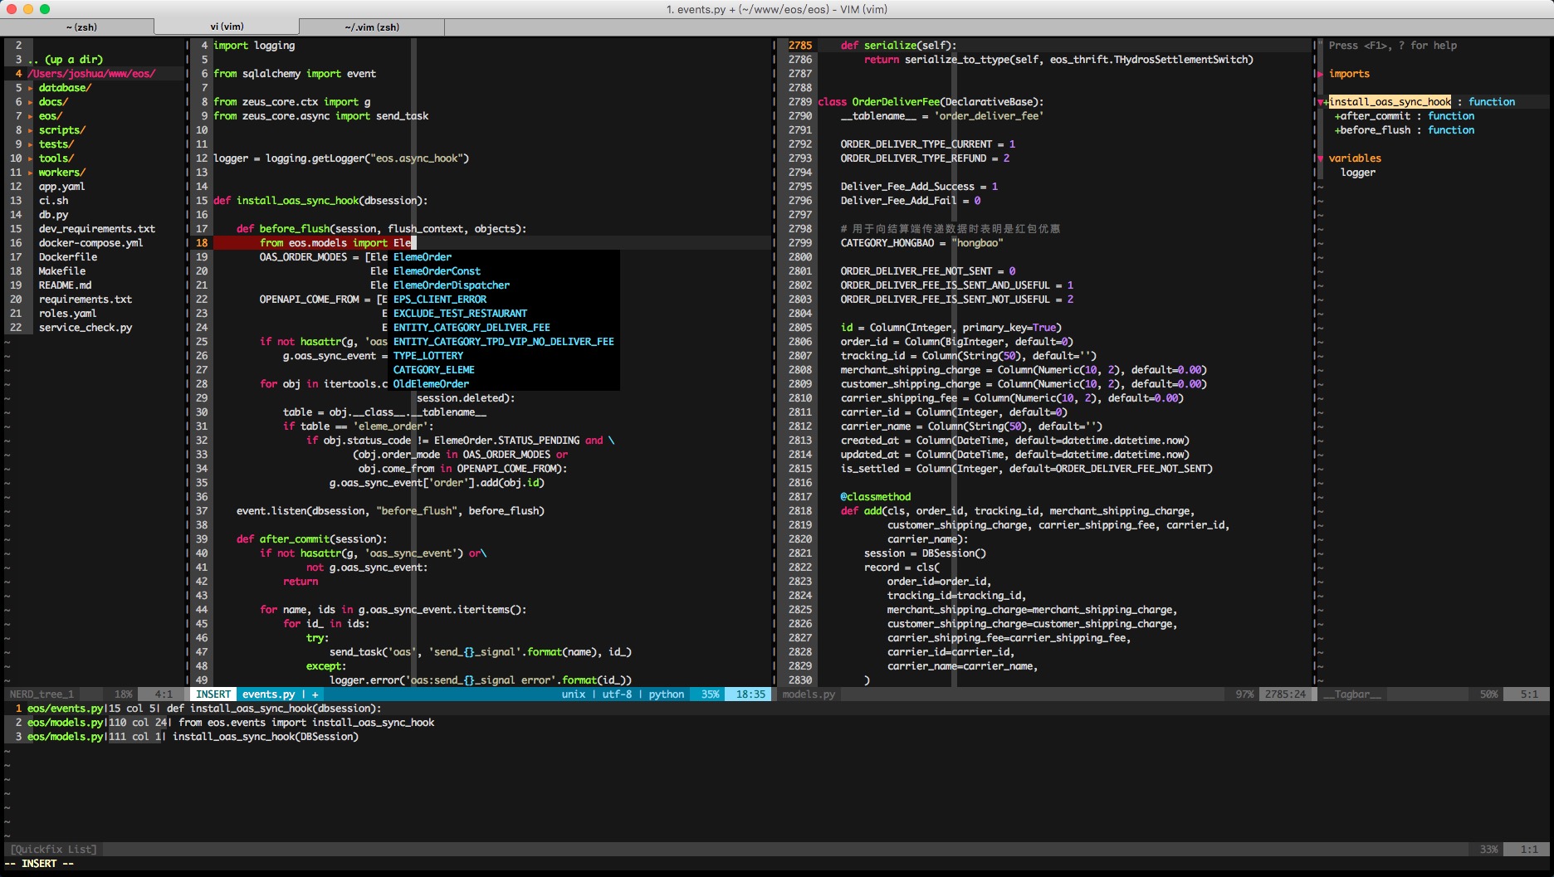This screenshot has width=1554, height=877.
Task: Click the python filetype in status line
Action: coord(667,694)
